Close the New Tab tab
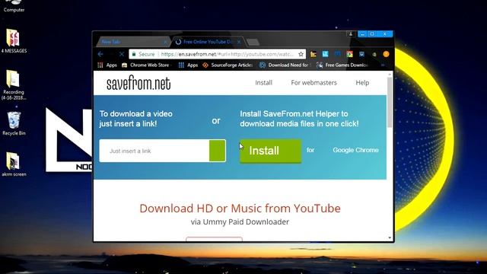This screenshot has height=274, width=487. (x=166, y=42)
